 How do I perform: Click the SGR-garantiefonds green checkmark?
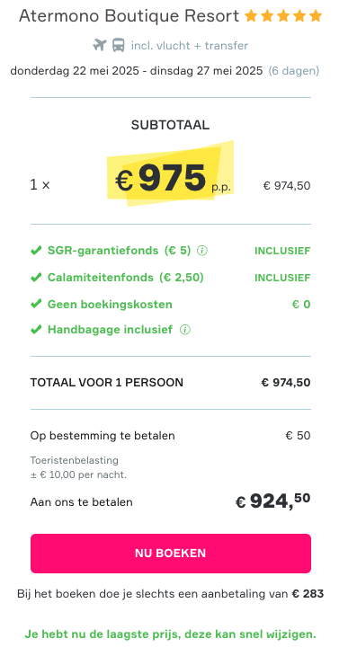(36, 251)
